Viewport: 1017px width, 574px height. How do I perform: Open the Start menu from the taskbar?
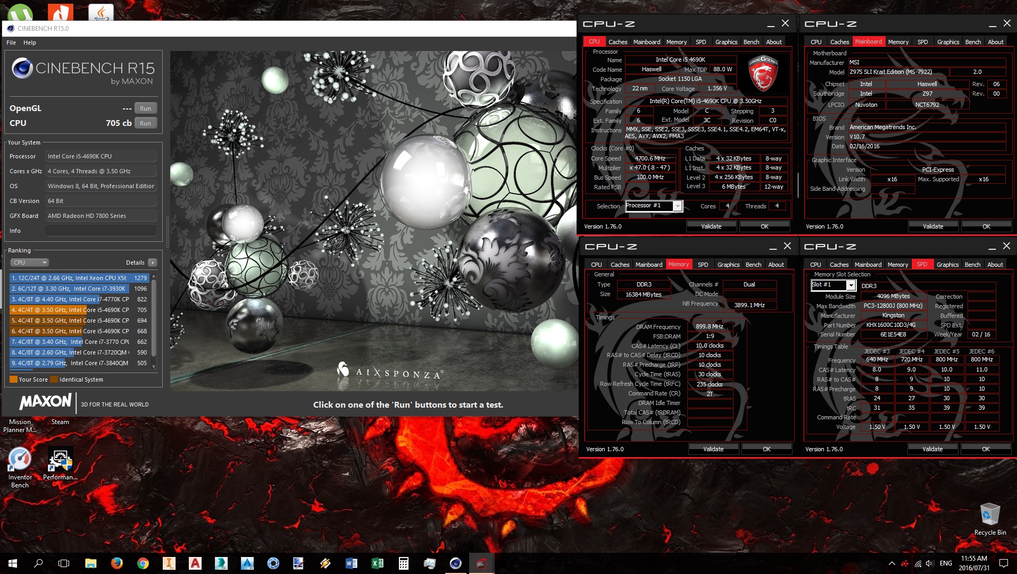coord(13,563)
